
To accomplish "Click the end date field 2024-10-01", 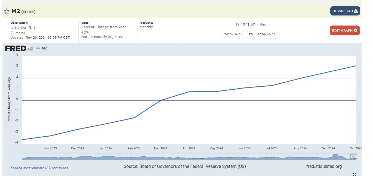I will (267, 34).
